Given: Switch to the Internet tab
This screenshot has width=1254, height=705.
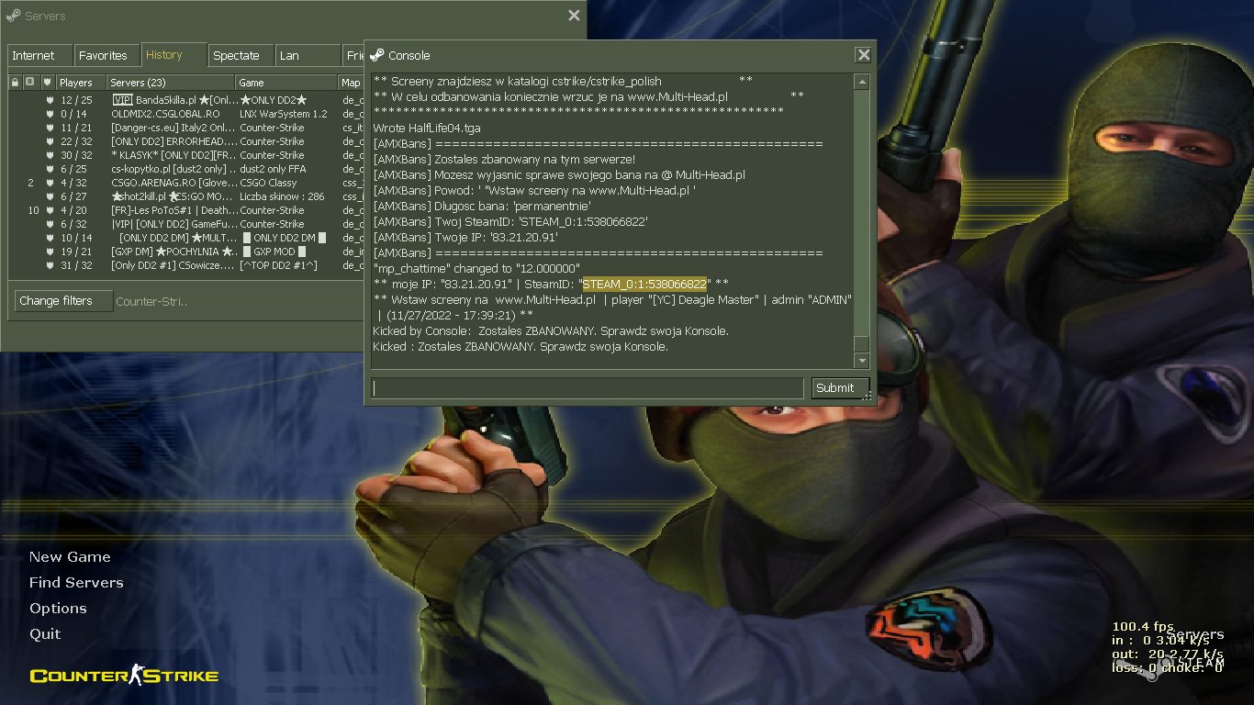Looking at the screenshot, I should click(x=39, y=56).
